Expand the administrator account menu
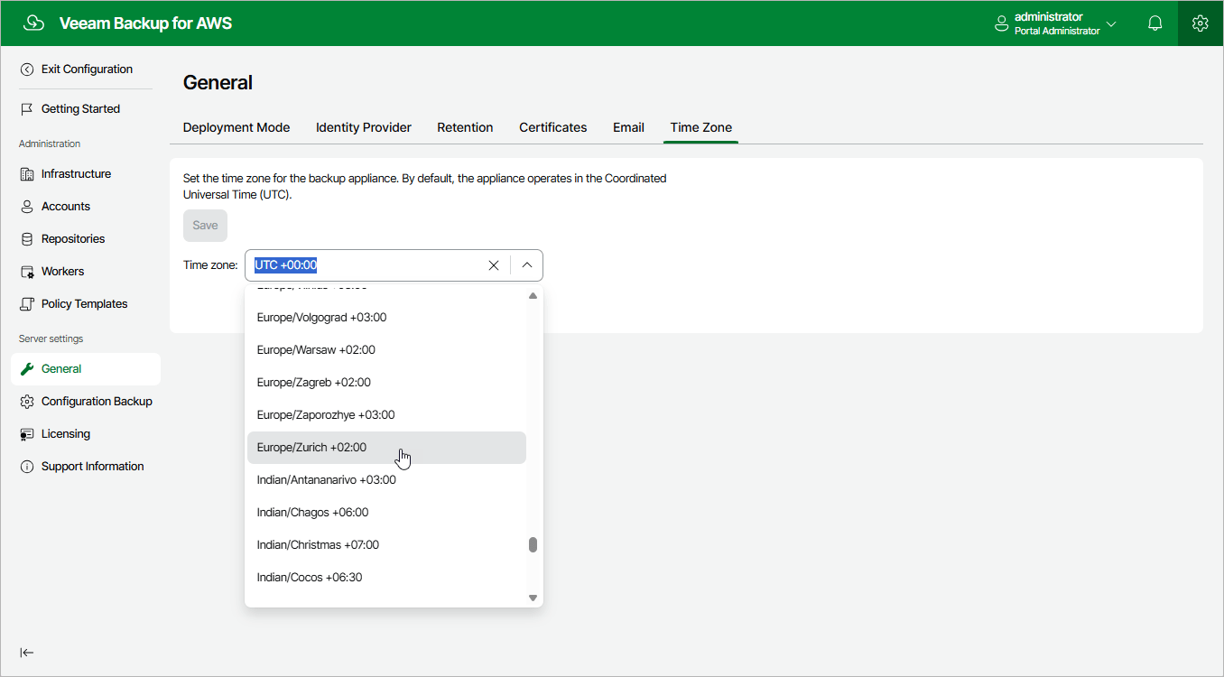The width and height of the screenshot is (1224, 677). coord(1111,23)
